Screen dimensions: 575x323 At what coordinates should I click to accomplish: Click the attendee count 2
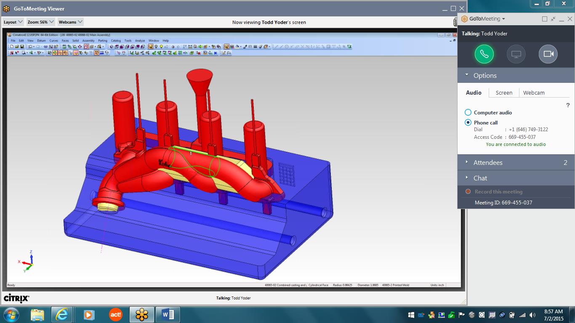tap(565, 162)
